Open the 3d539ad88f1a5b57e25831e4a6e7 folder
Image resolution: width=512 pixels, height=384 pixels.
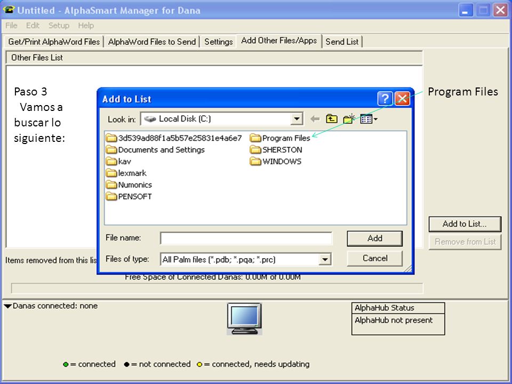[x=174, y=138]
